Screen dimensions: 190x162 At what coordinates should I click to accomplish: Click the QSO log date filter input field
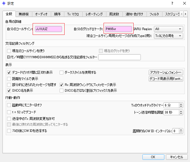119,57
